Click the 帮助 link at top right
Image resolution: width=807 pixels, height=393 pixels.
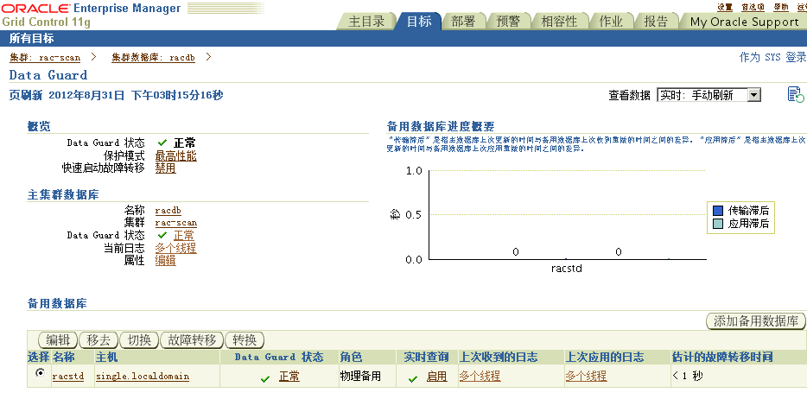781,7
